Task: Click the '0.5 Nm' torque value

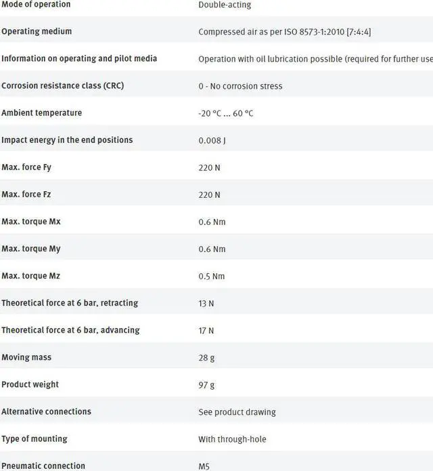Action: pos(212,276)
